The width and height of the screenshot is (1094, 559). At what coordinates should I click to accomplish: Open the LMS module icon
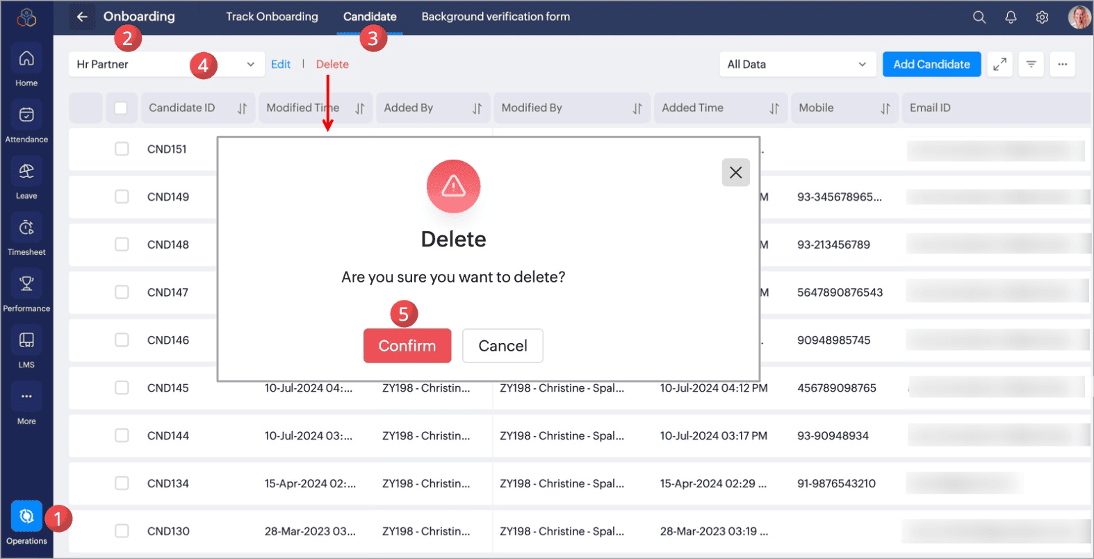(26, 340)
